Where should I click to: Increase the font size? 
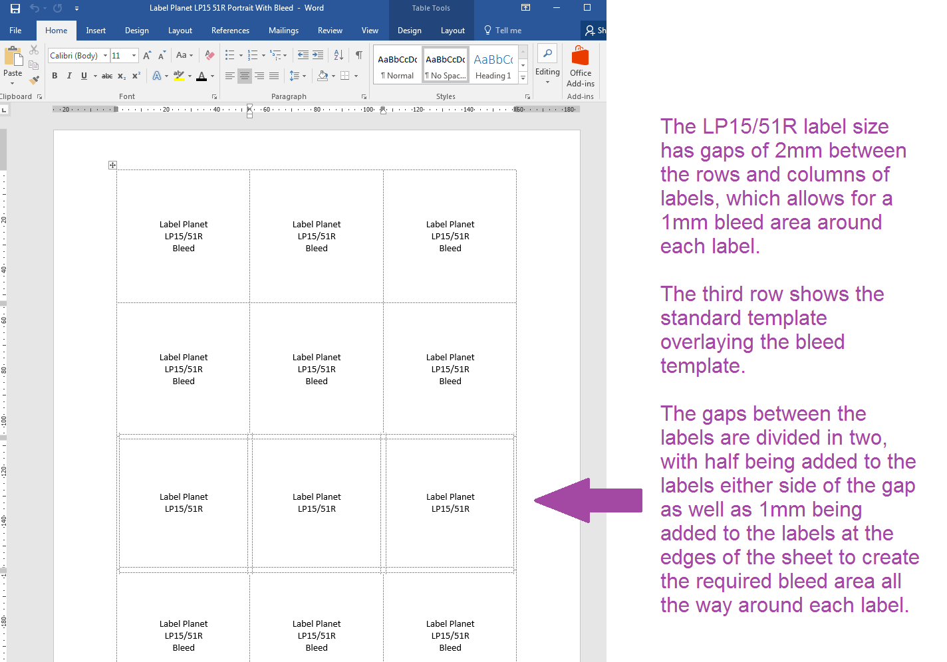pos(146,55)
